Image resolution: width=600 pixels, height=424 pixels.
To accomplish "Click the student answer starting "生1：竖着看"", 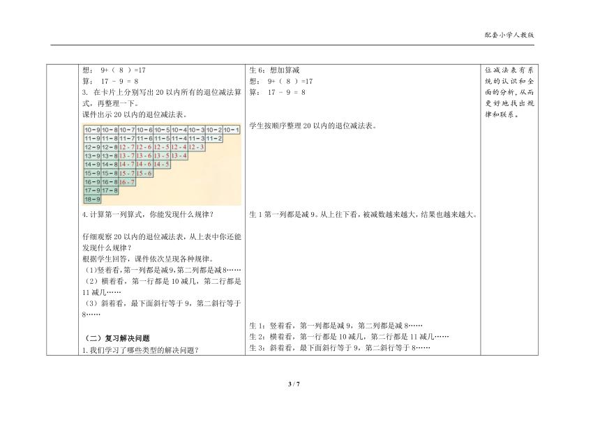I will click(x=336, y=326).
